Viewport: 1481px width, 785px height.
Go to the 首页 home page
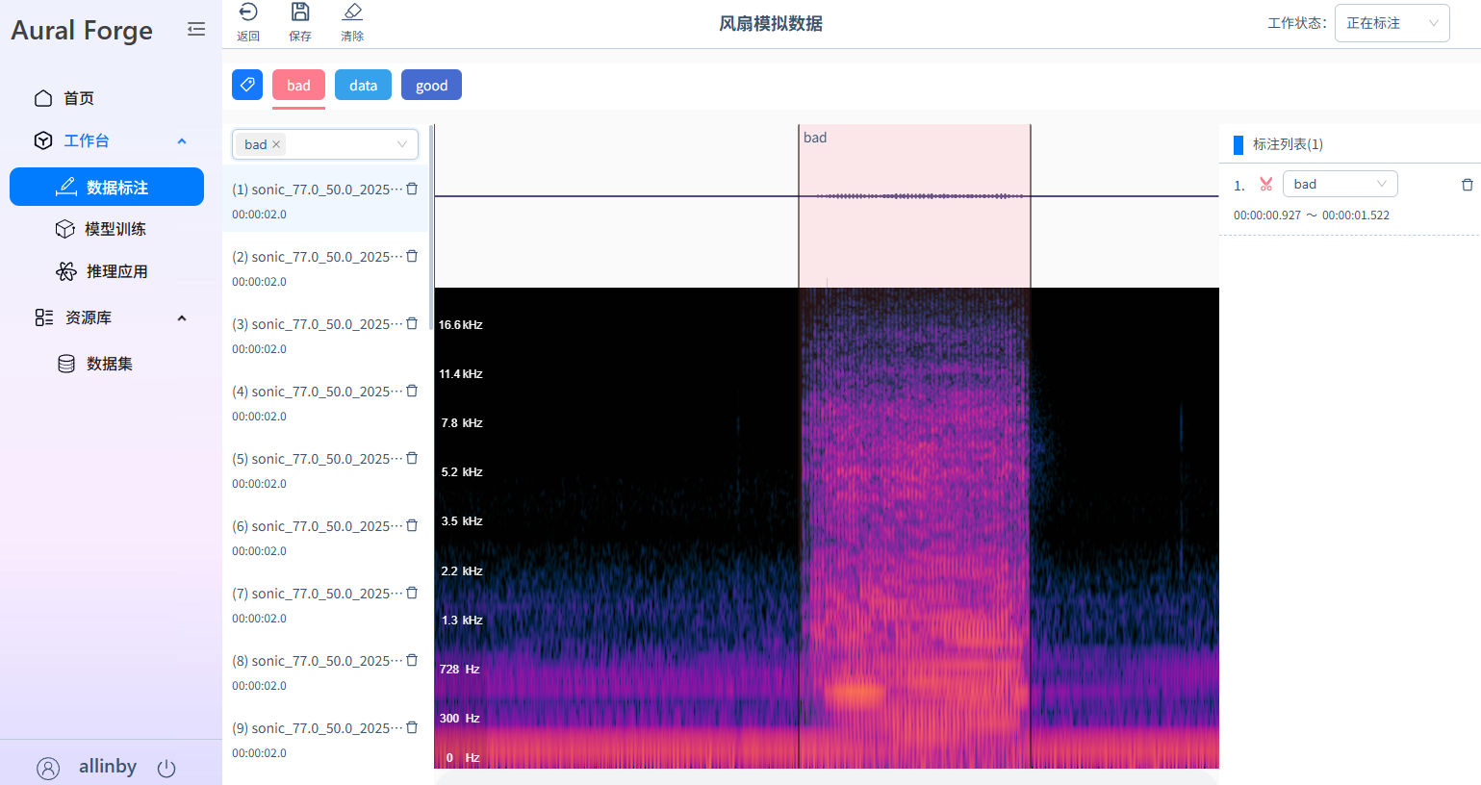pyautogui.click(x=78, y=98)
